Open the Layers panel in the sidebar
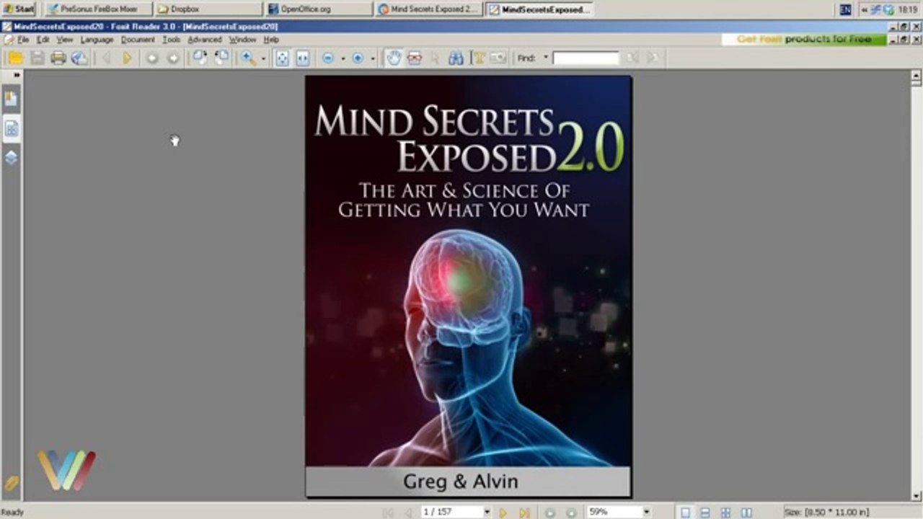The height and width of the screenshot is (519, 923). point(12,157)
